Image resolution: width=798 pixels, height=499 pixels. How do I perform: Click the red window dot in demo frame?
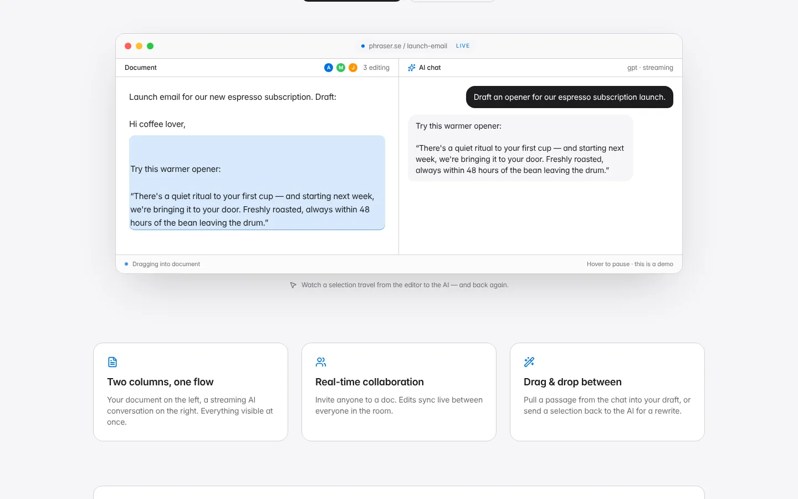(128, 46)
